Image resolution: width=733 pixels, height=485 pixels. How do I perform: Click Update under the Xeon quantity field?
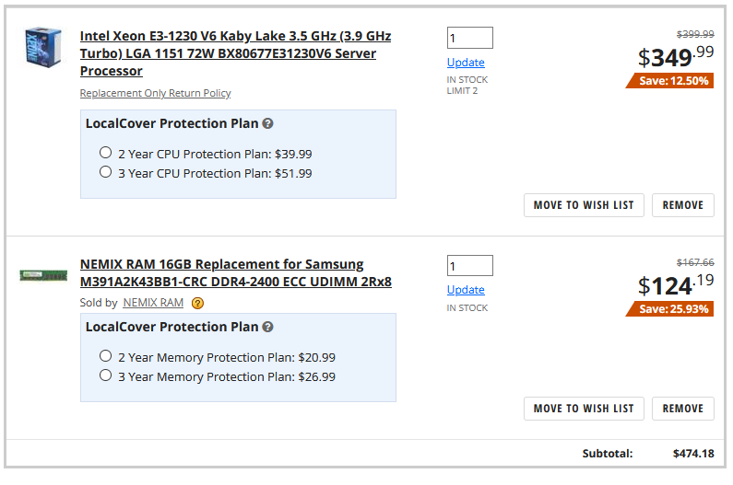[466, 63]
